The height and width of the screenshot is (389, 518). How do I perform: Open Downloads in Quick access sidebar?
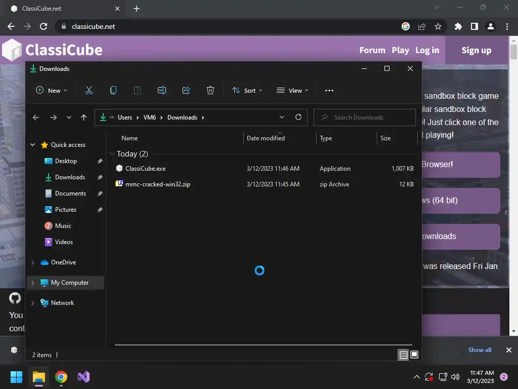click(70, 177)
